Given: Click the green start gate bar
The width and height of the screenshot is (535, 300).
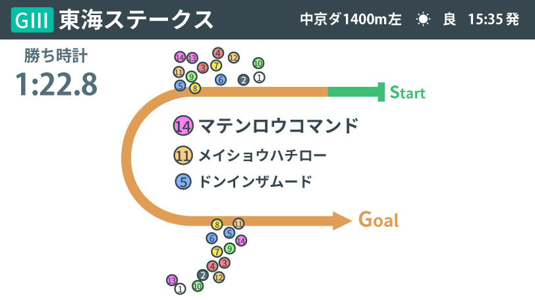Looking at the screenshot, I should pos(356,92).
